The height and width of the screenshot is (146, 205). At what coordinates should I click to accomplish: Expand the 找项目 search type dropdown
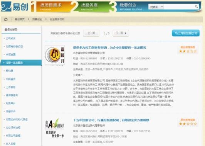(x=156, y=7)
